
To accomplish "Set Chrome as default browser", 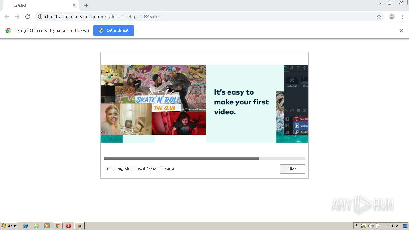I will tap(113, 30).
